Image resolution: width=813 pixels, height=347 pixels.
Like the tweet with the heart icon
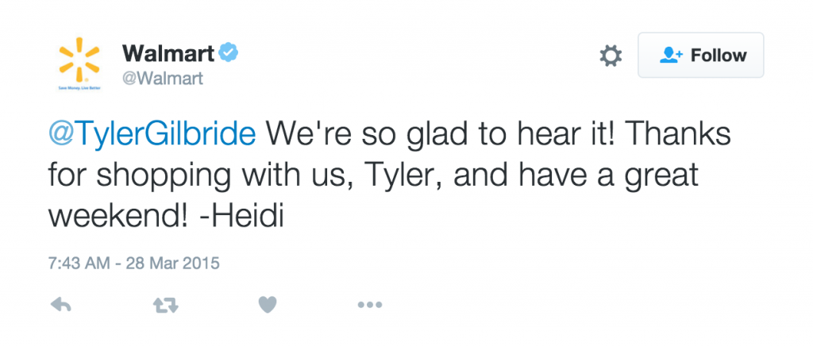pyautogui.click(x=267, y=304)
